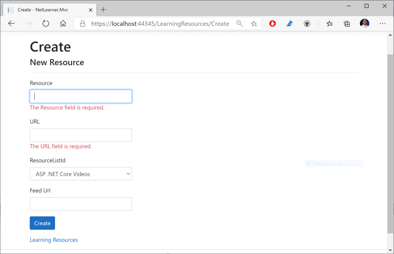This screenshot has width=394, height=254.
Task: Click the Create button
Action: pos(42,223)
